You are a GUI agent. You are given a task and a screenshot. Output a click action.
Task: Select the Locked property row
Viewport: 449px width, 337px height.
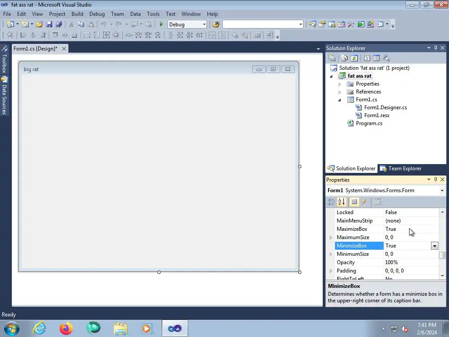tap(387, 212)
